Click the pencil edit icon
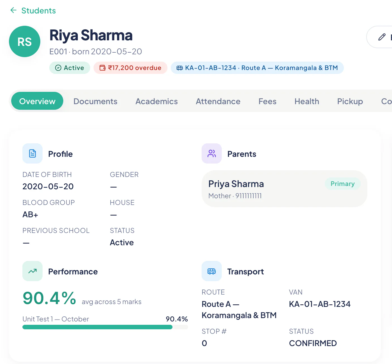This screenshot has width=392, height=364. click(382, 37)
